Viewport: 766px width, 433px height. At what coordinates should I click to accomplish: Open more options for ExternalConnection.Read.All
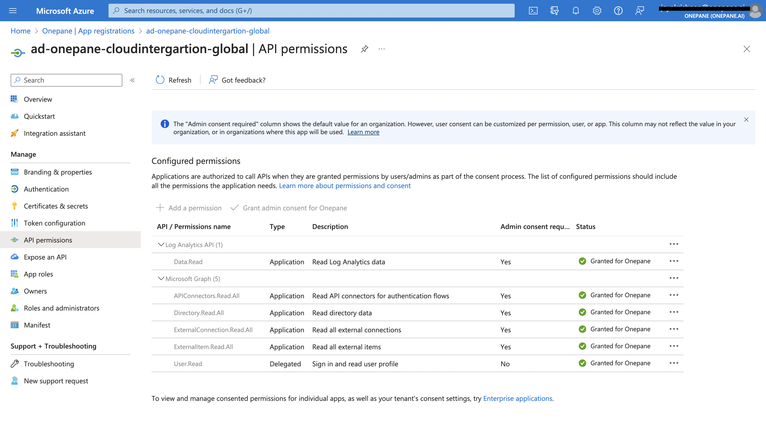click(x=674, y=329)
